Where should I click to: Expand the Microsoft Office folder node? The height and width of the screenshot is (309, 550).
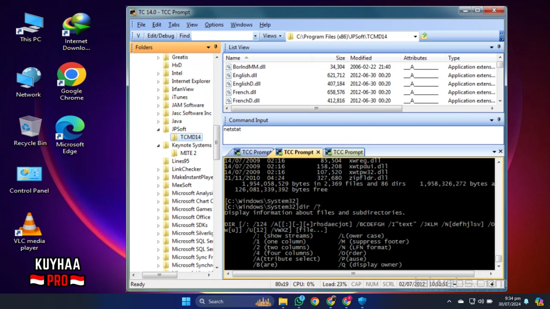pyautogui.click(x=158, y=217)
